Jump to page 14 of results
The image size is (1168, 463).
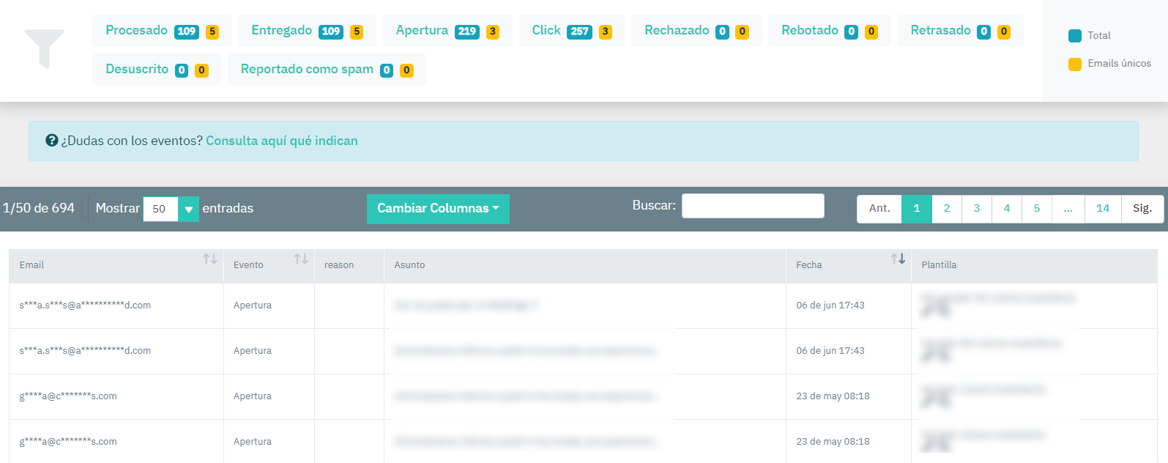1102,209
